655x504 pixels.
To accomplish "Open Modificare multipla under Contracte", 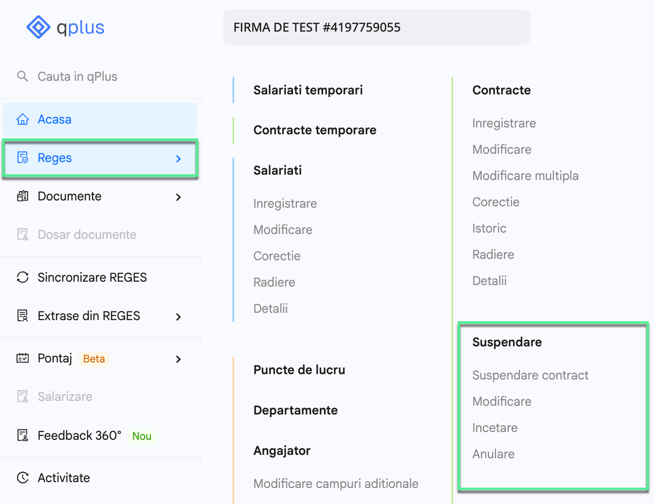I will click(x=525, y=176).
